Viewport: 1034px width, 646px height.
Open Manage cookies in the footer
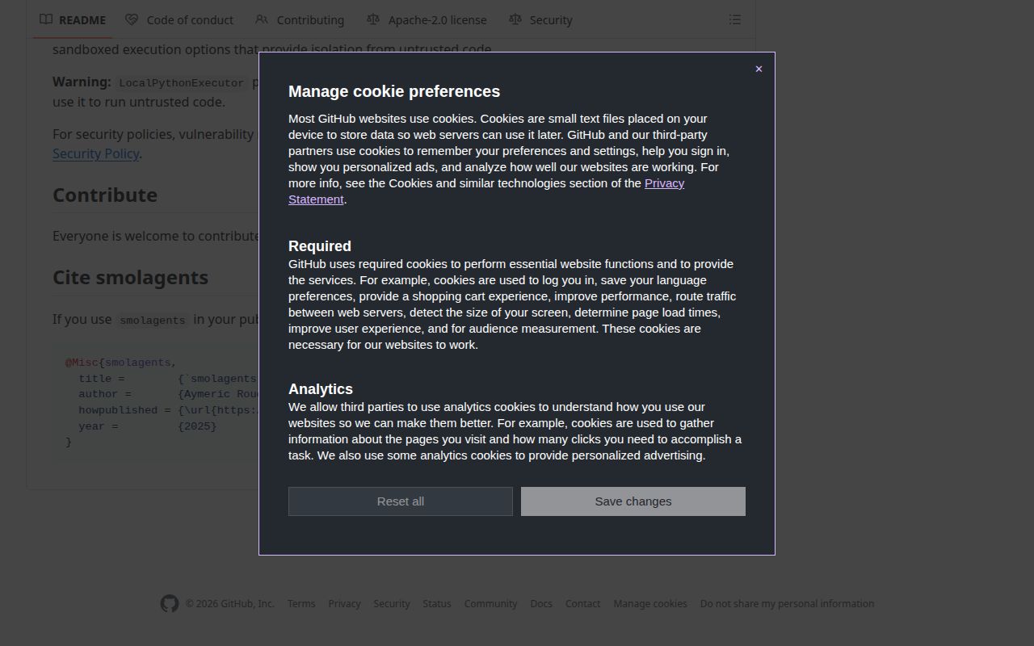(x=650, y=603)
